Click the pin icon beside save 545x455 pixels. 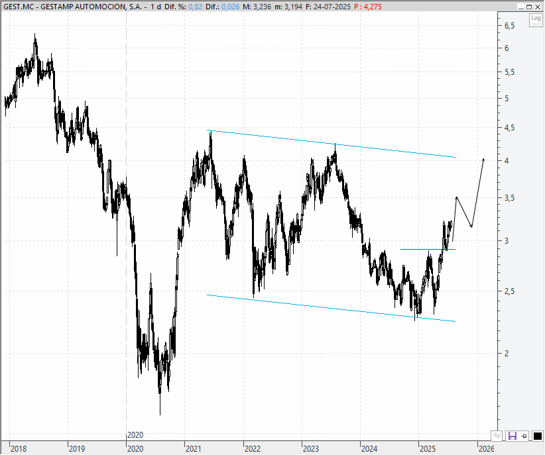click(x=524, y=436)
